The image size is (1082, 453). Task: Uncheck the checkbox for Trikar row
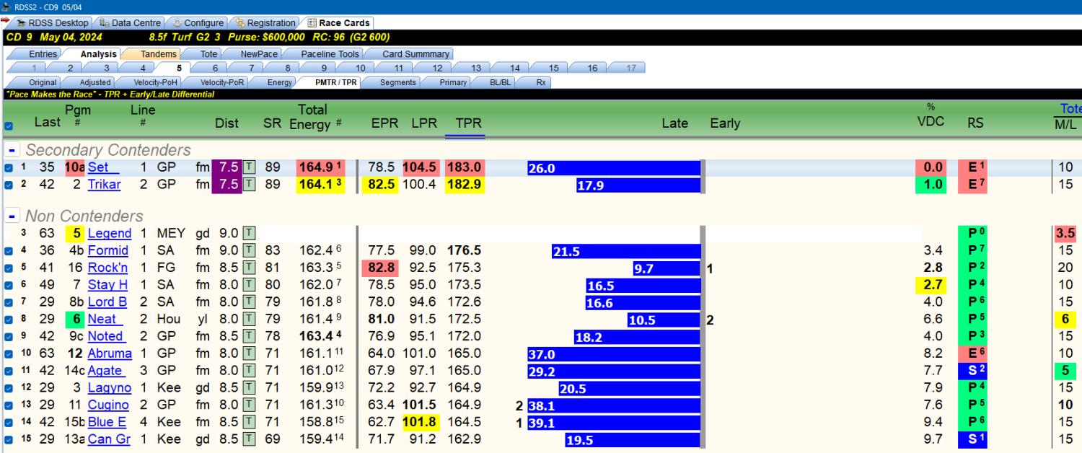point(9,185)
